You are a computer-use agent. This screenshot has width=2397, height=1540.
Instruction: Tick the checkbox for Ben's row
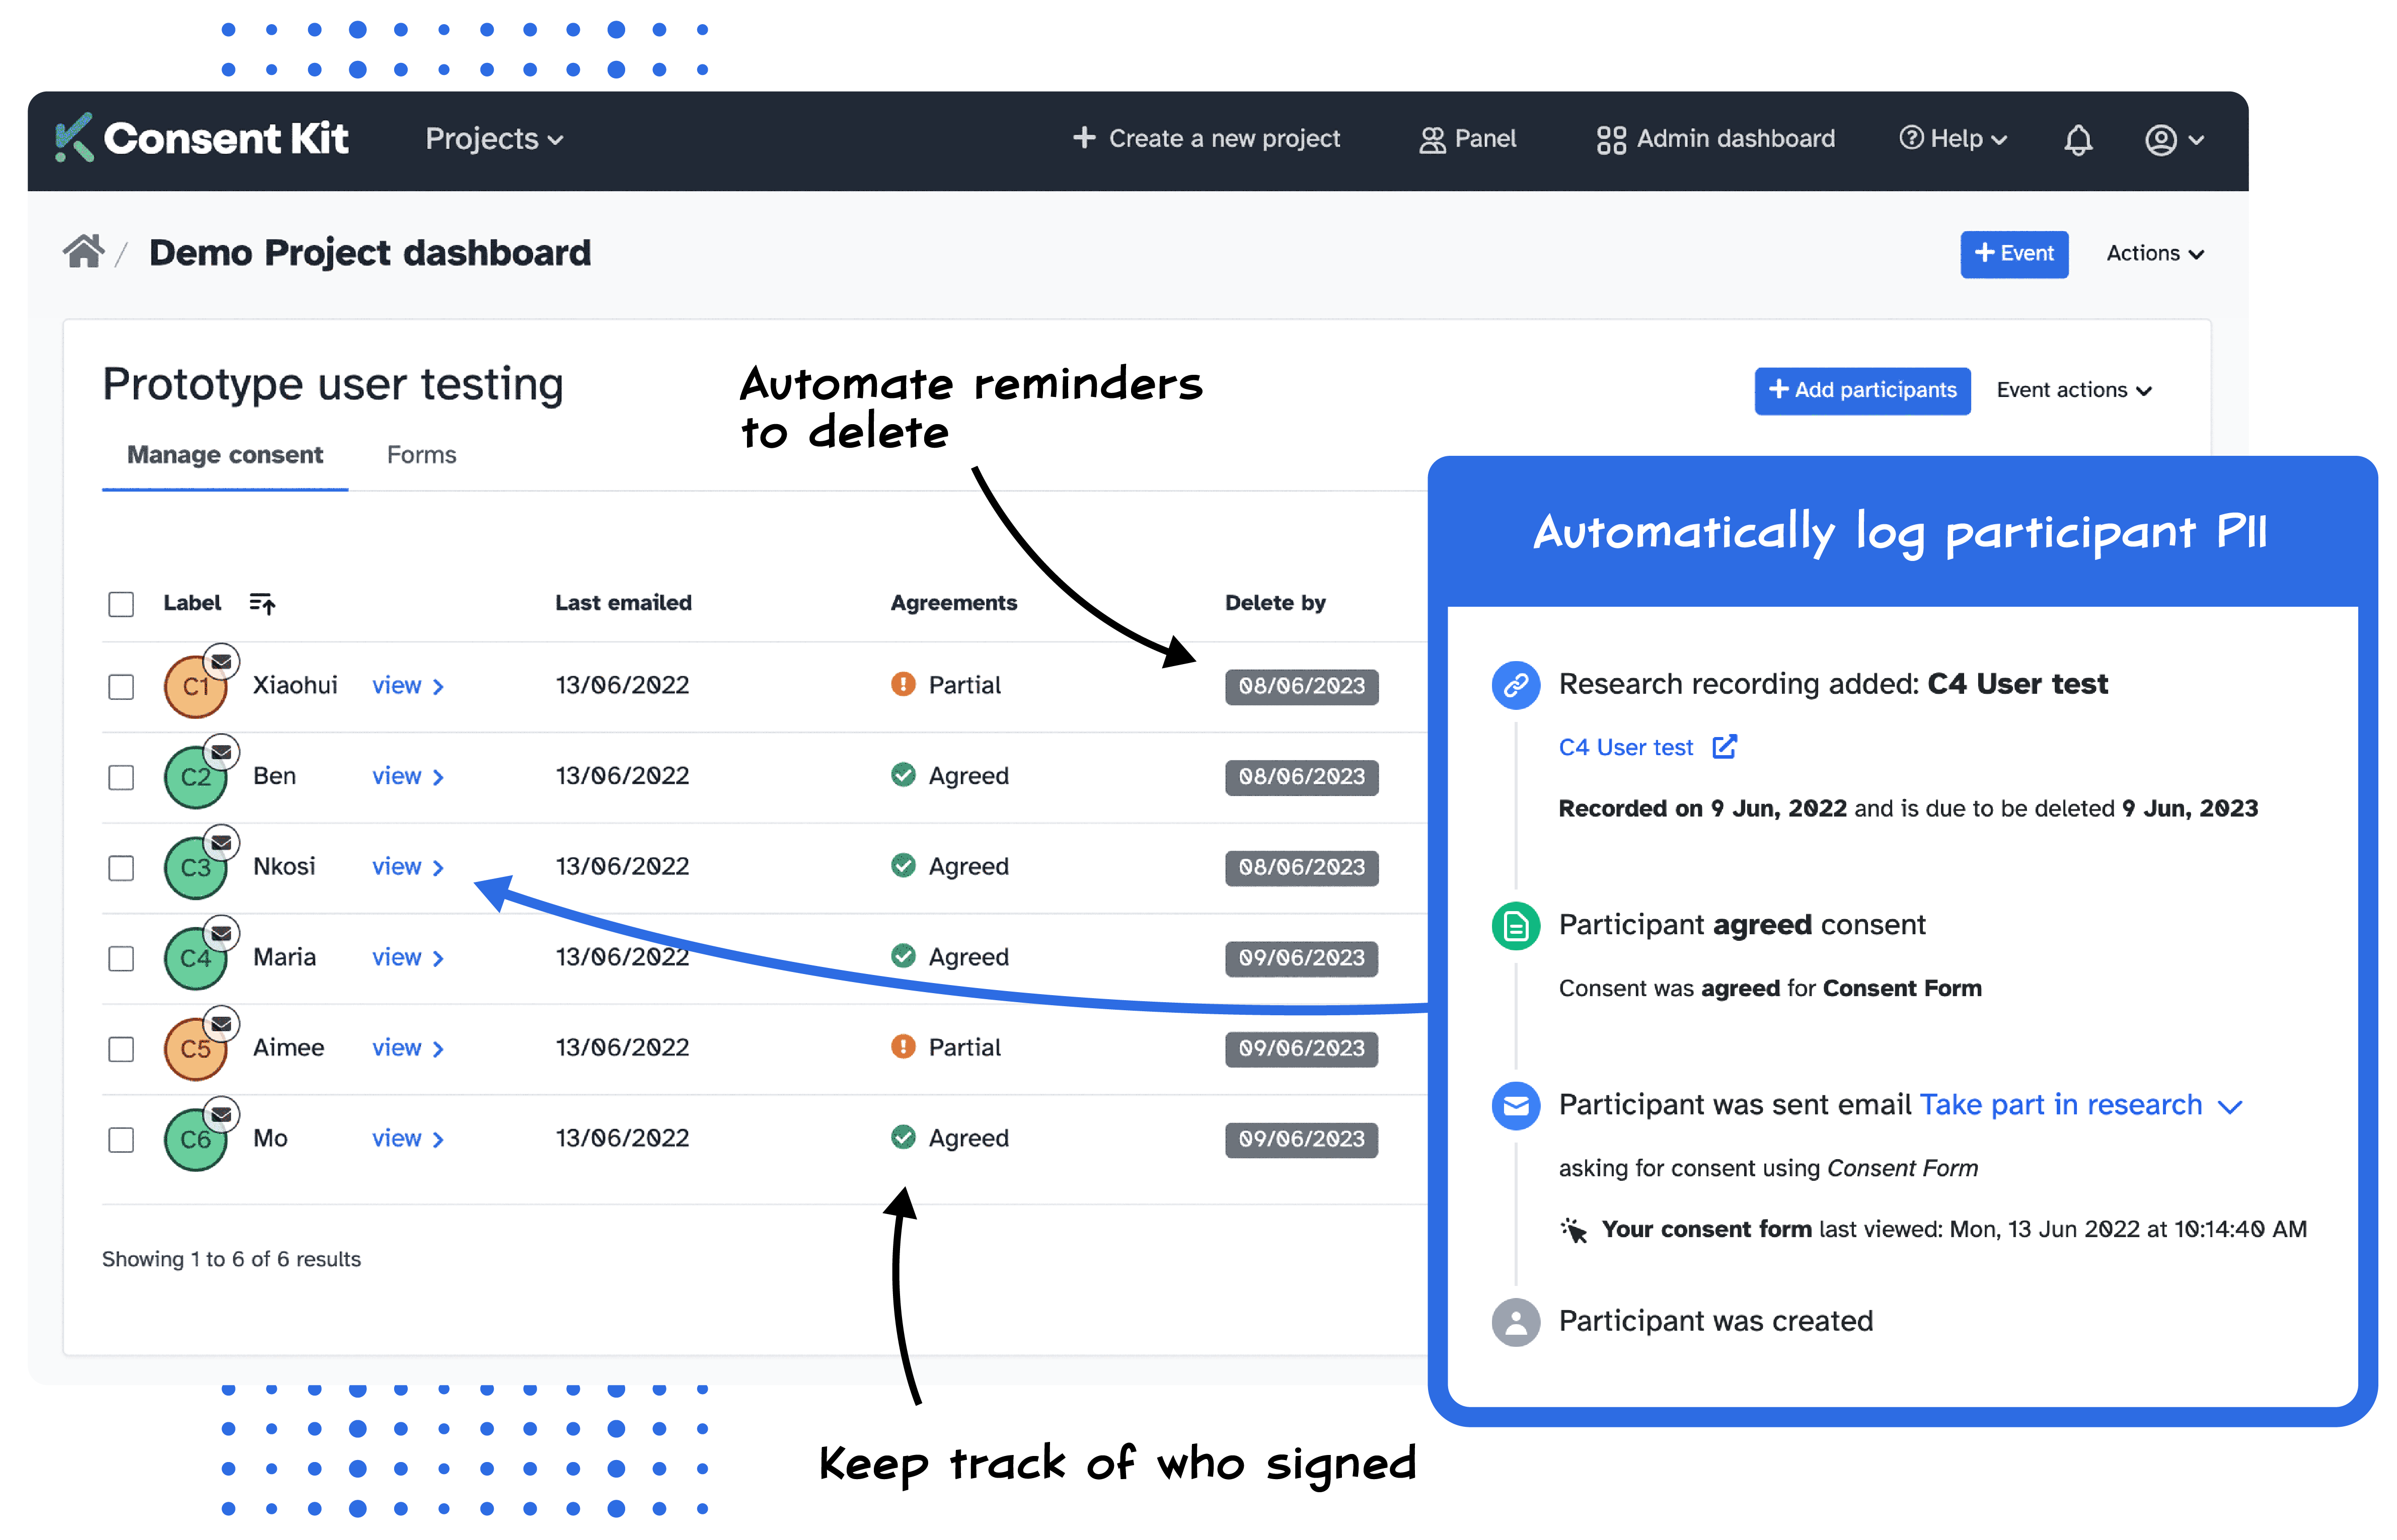pos(121,777)
